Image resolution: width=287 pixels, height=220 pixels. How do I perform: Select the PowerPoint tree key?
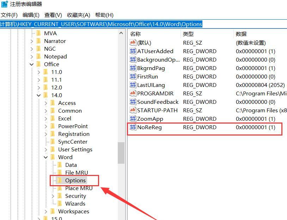(x=73, y=126)
